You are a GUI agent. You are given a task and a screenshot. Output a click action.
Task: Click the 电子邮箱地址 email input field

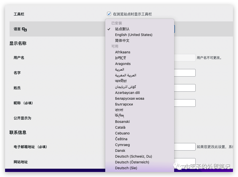coord(185,147)
